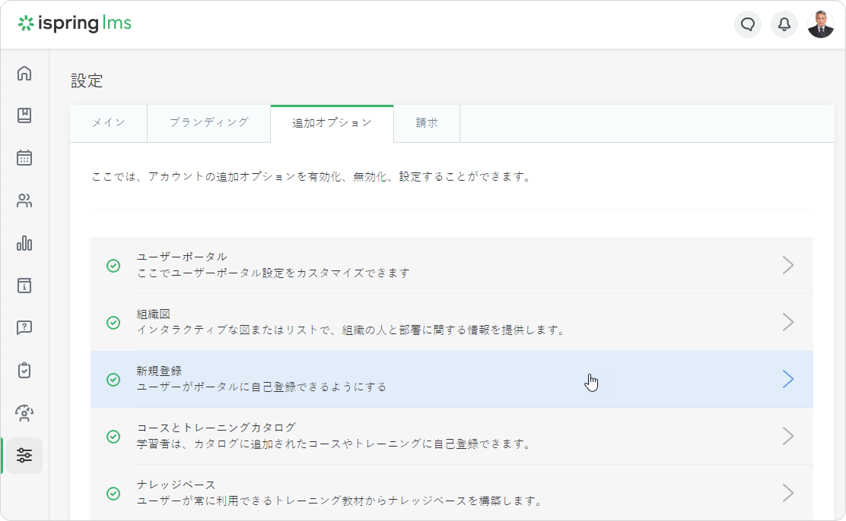Open the chat message bubble icon
The image size is (846, 521).
coord(748,24)
